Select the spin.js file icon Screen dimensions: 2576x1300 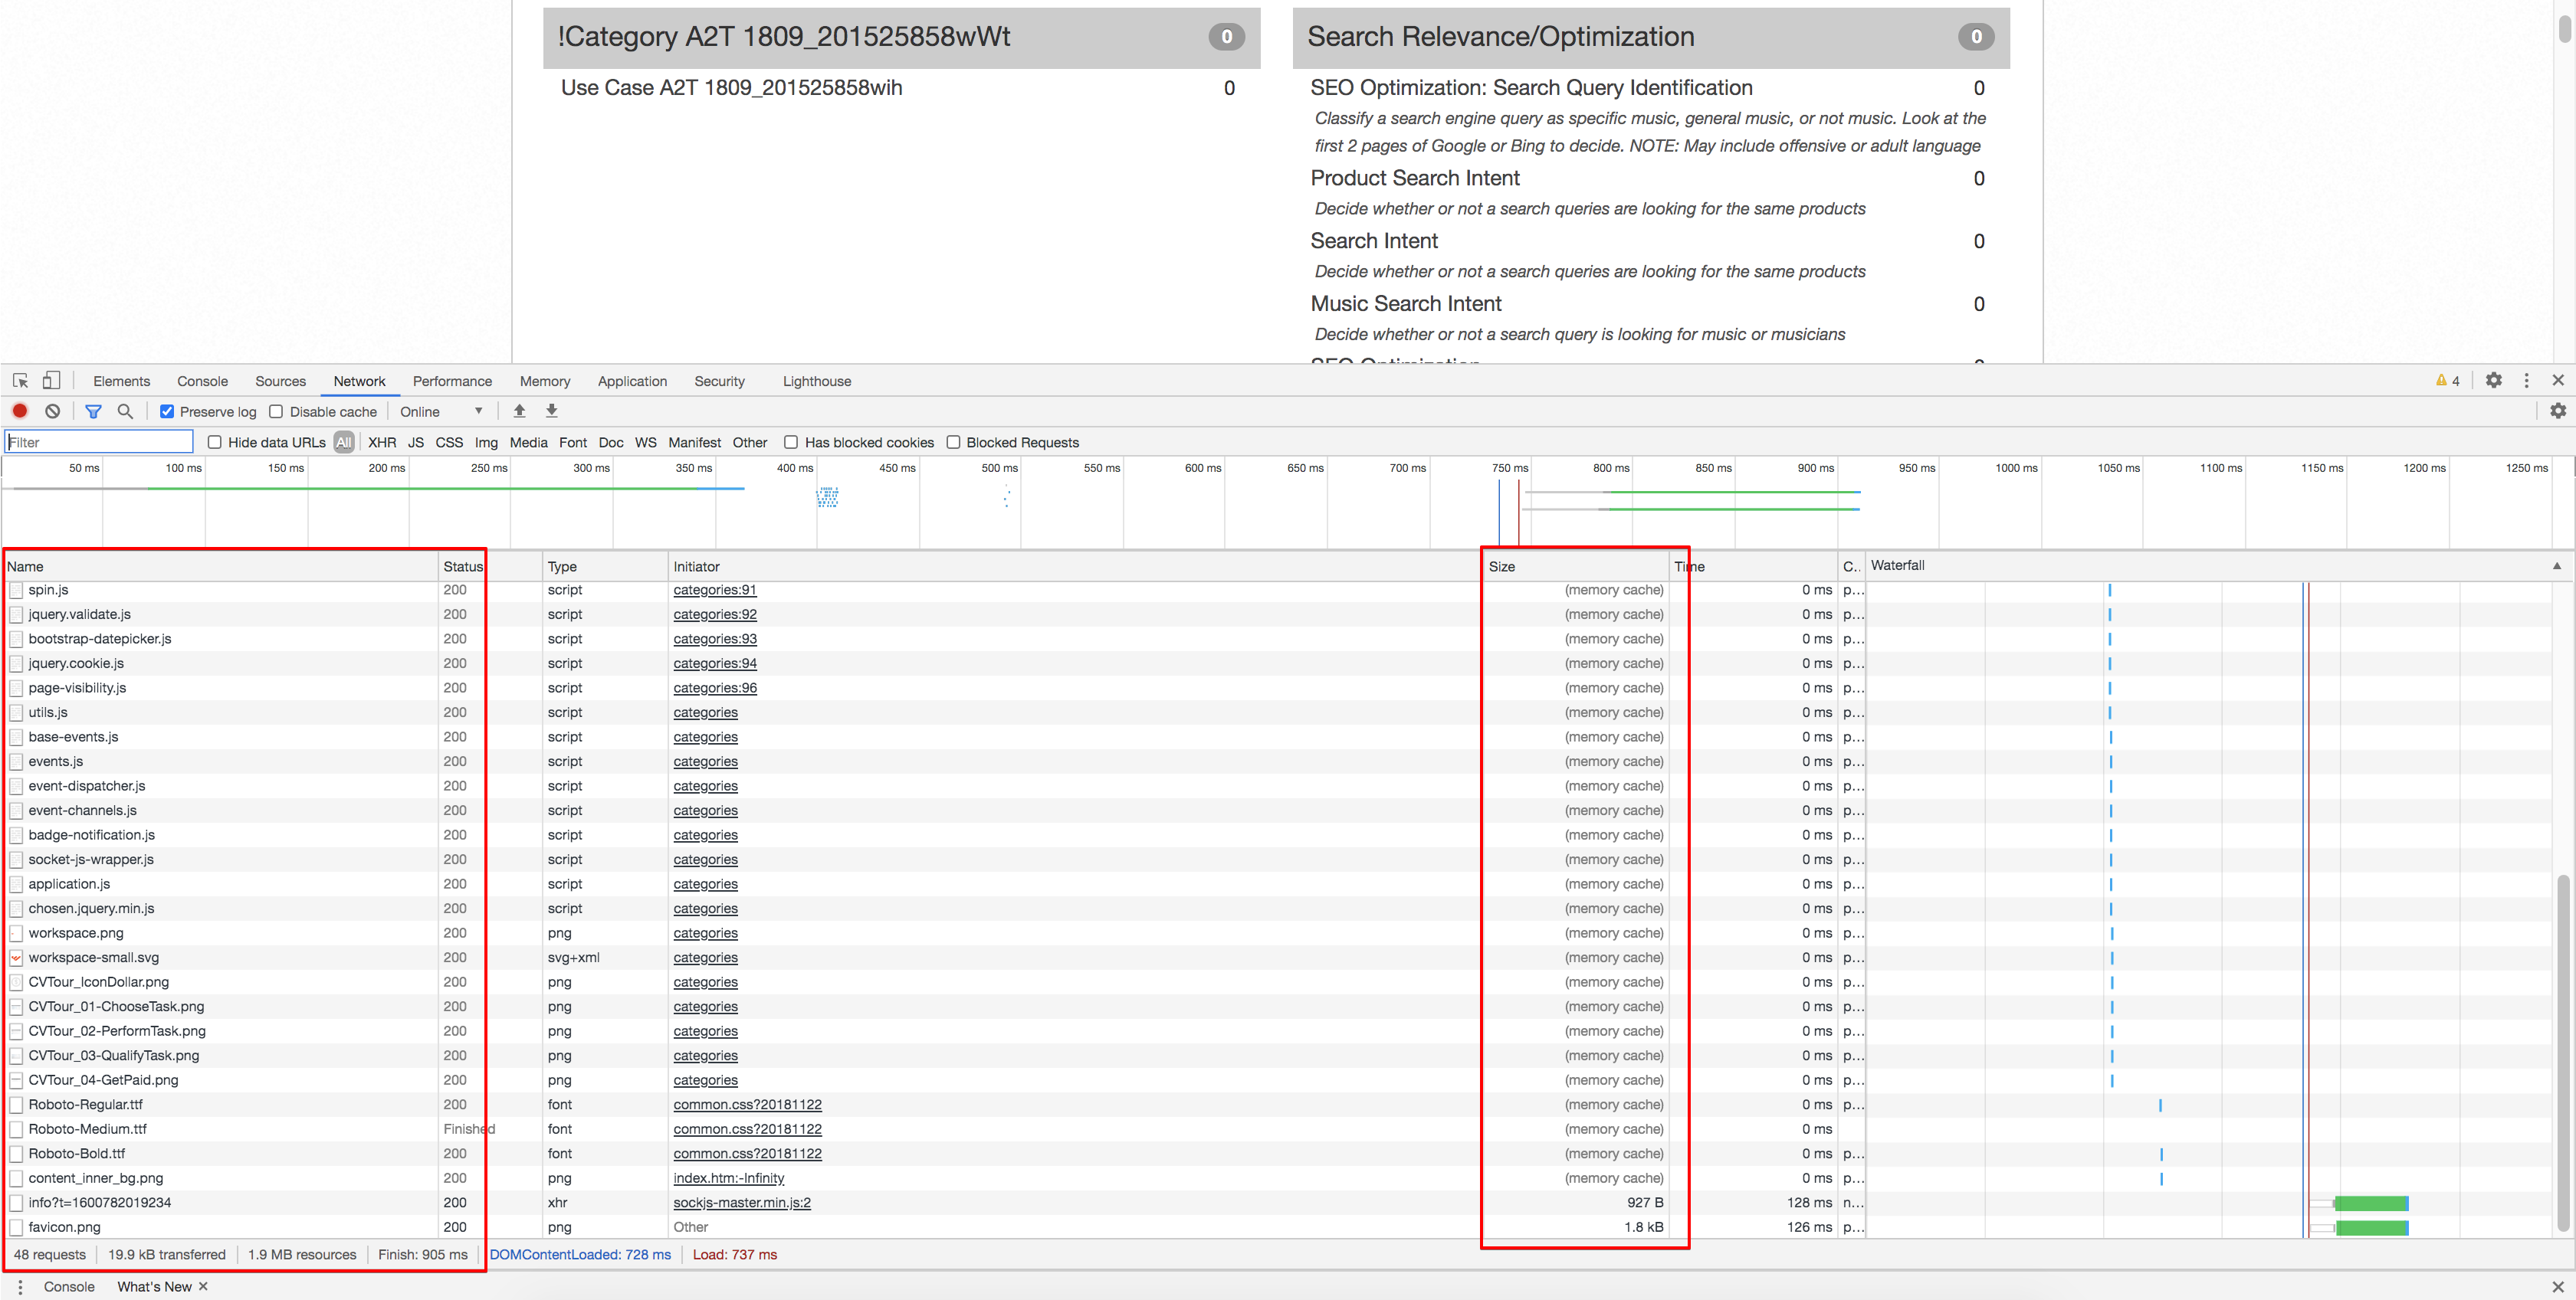click(x=16, y=590)
